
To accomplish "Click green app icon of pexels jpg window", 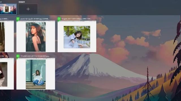I will (18, 19).
